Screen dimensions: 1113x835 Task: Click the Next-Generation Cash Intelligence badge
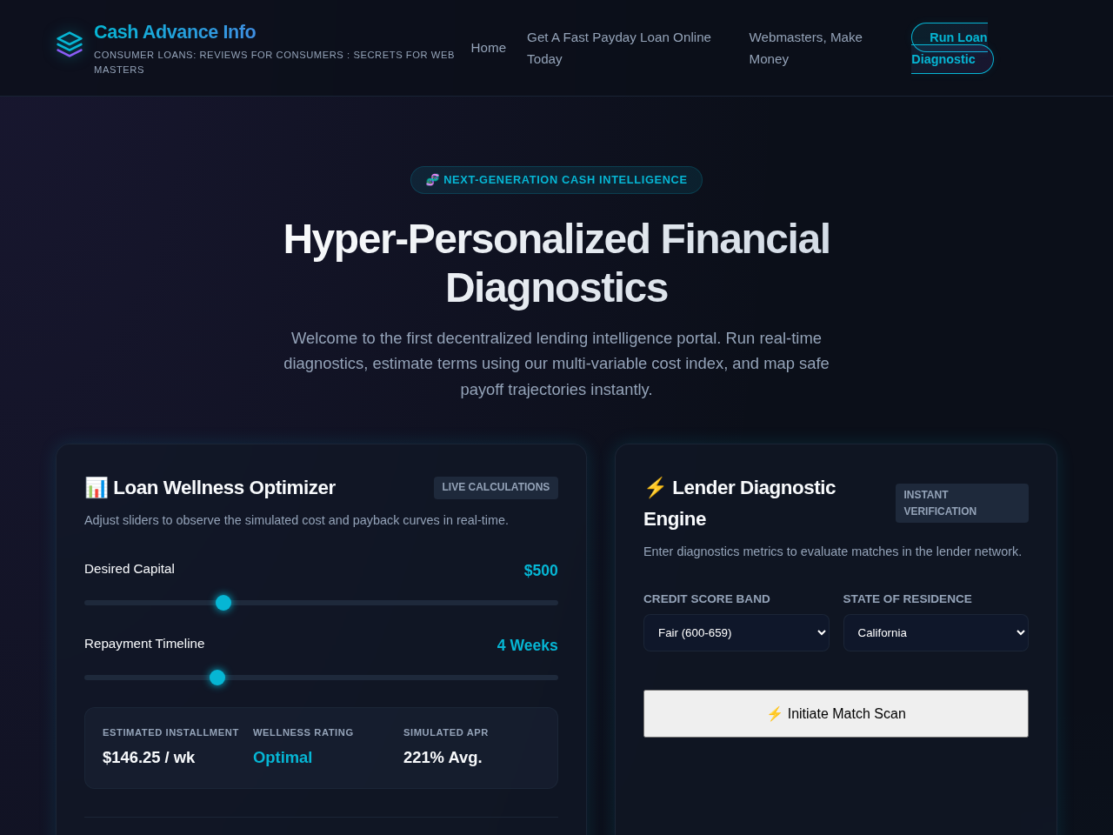tap(556, 180)
